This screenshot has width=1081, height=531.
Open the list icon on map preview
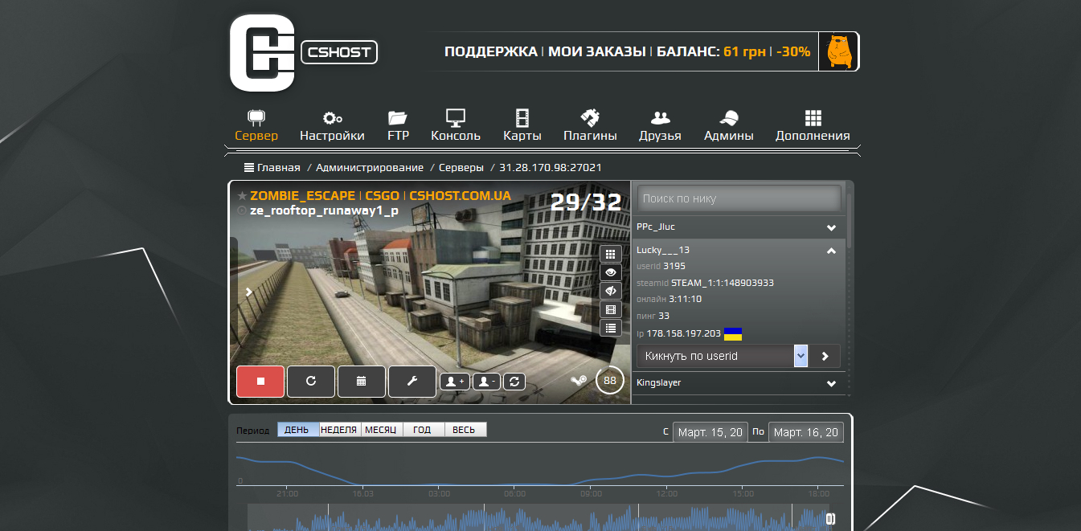point(611,328)
